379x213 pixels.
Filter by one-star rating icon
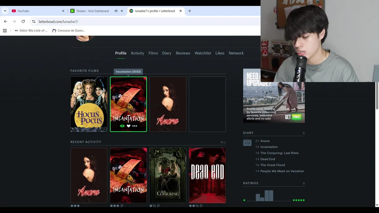244,200
